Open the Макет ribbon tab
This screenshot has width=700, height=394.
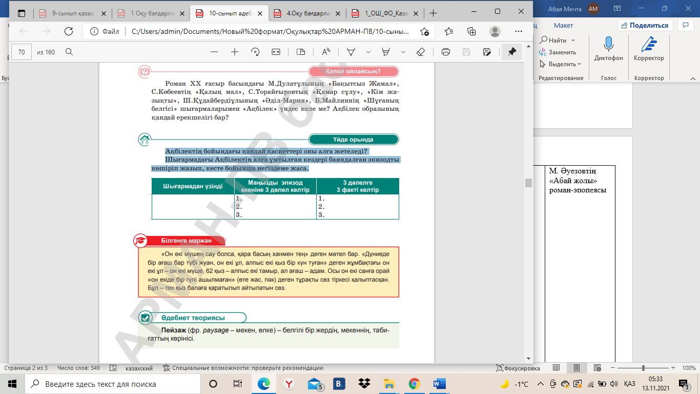point(563,25)
